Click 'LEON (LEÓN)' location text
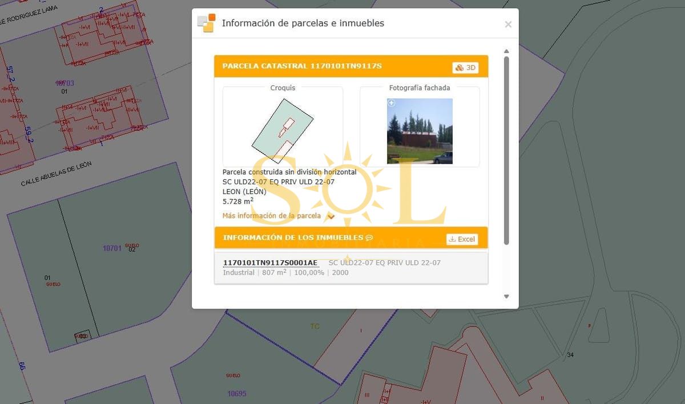 click(244, 192)
